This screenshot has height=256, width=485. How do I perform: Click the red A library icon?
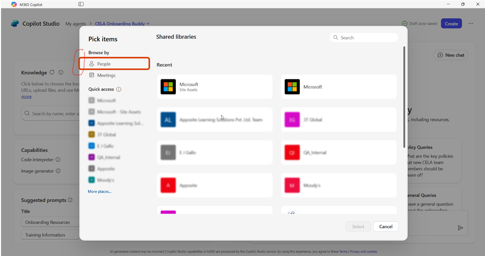pos(168,185)
